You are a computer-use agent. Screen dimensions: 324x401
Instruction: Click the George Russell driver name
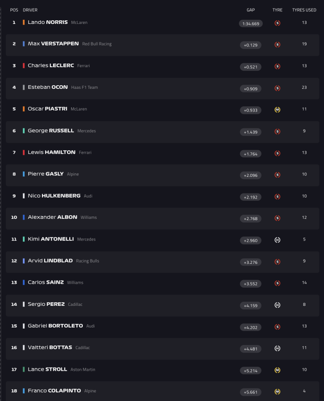pyautogui.click(x=50, y=131)
